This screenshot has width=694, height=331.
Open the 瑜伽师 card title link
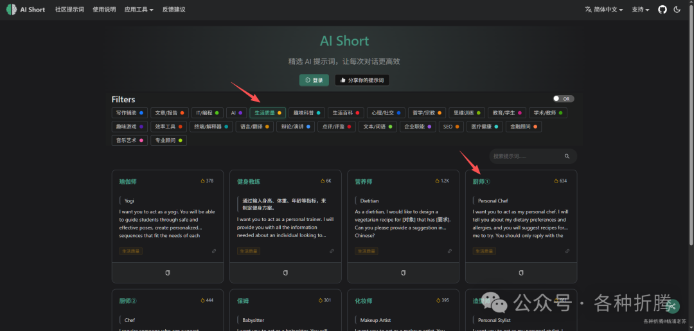tap(128, 181)
